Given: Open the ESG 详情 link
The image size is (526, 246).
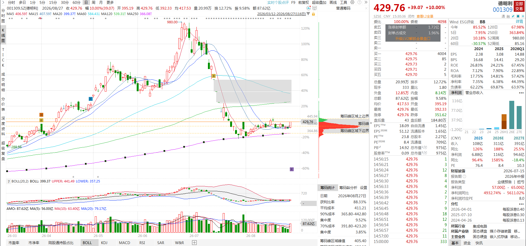Looking at the screenshot, I should pyautogui.click(x=519, y=22).
